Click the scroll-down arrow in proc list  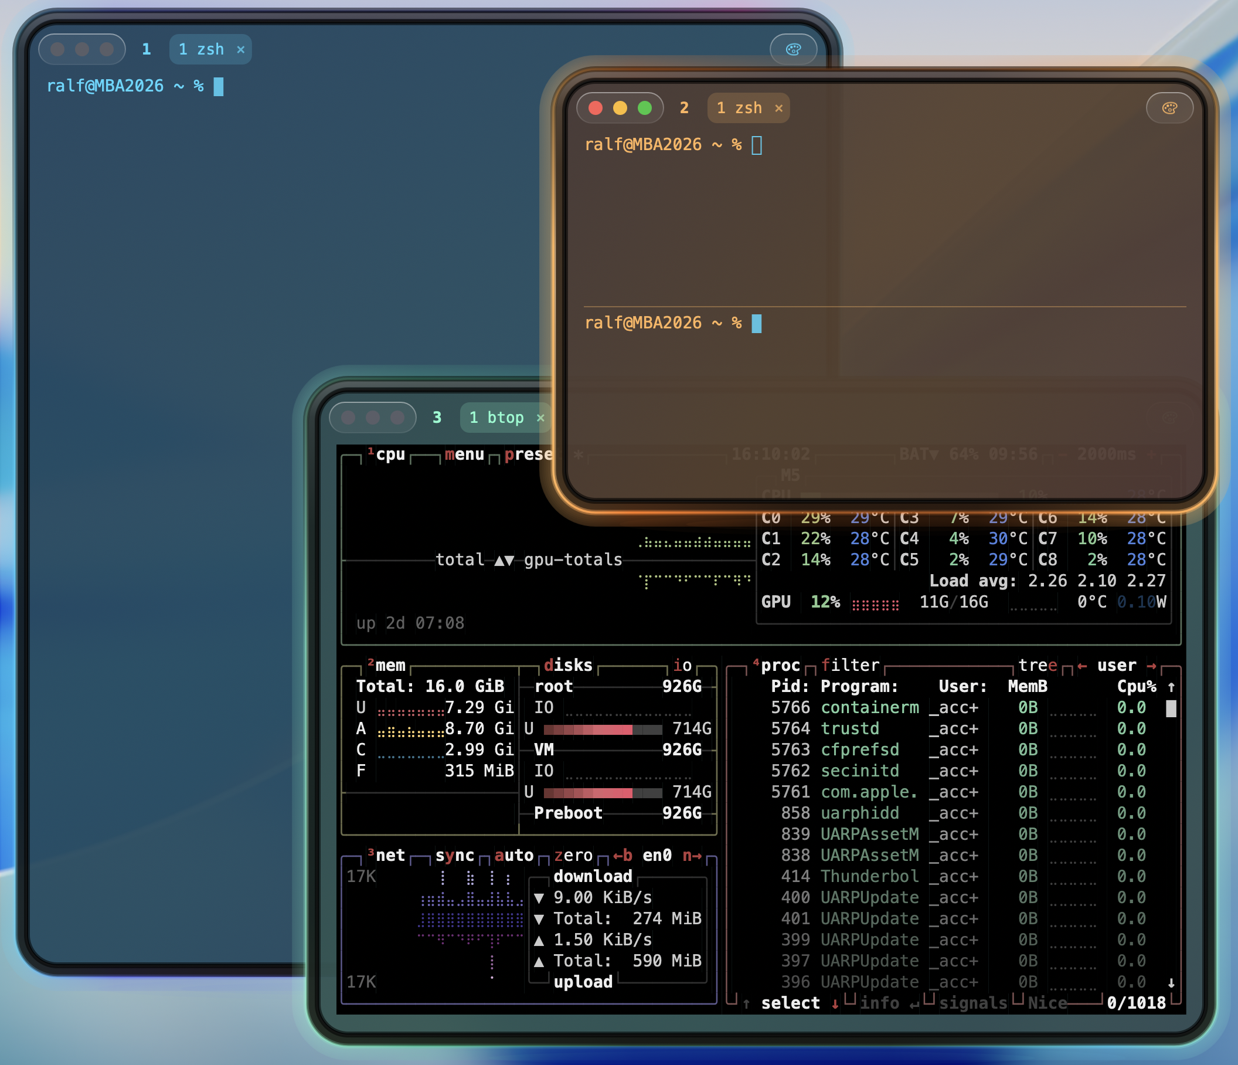[x=1171, y=982]
